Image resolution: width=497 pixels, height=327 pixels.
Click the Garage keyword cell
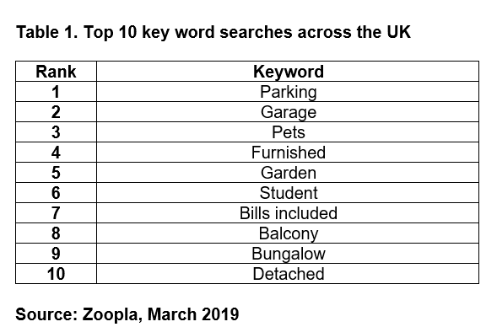pos(288,112)
